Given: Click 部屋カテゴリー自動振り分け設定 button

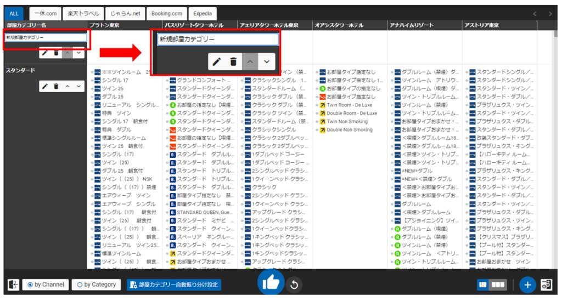Looking at the screenshot, I should (x=174, y=285).
